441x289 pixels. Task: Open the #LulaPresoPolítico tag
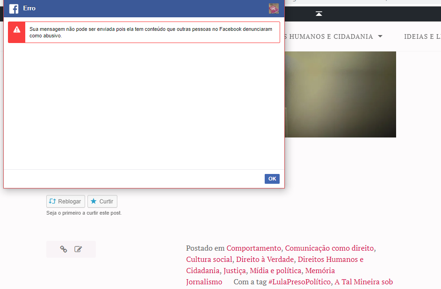coord(299,282)
